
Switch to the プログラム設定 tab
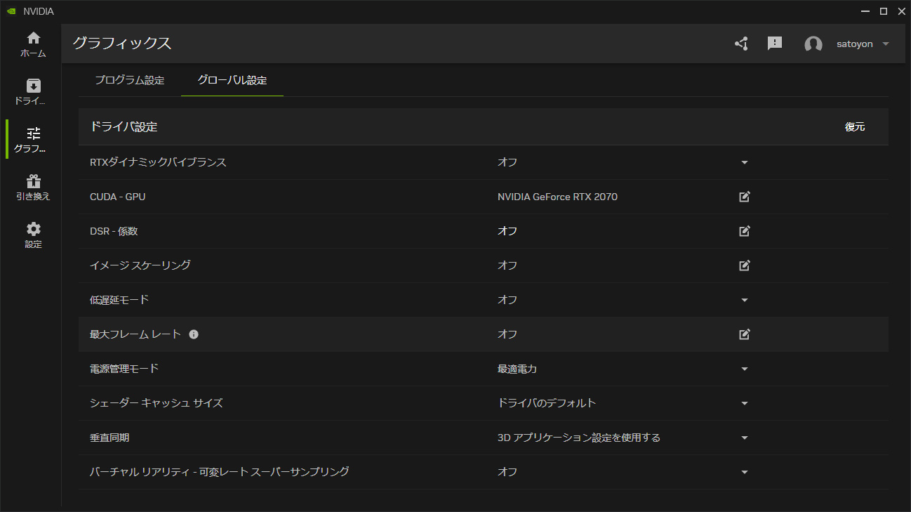(x=130, y=80)
